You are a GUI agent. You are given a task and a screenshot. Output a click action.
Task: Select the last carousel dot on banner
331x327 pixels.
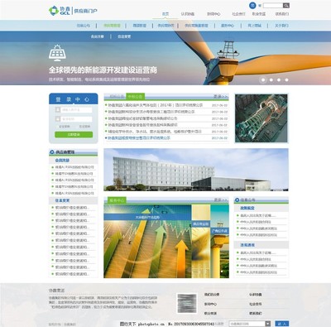tap(286, 79)
